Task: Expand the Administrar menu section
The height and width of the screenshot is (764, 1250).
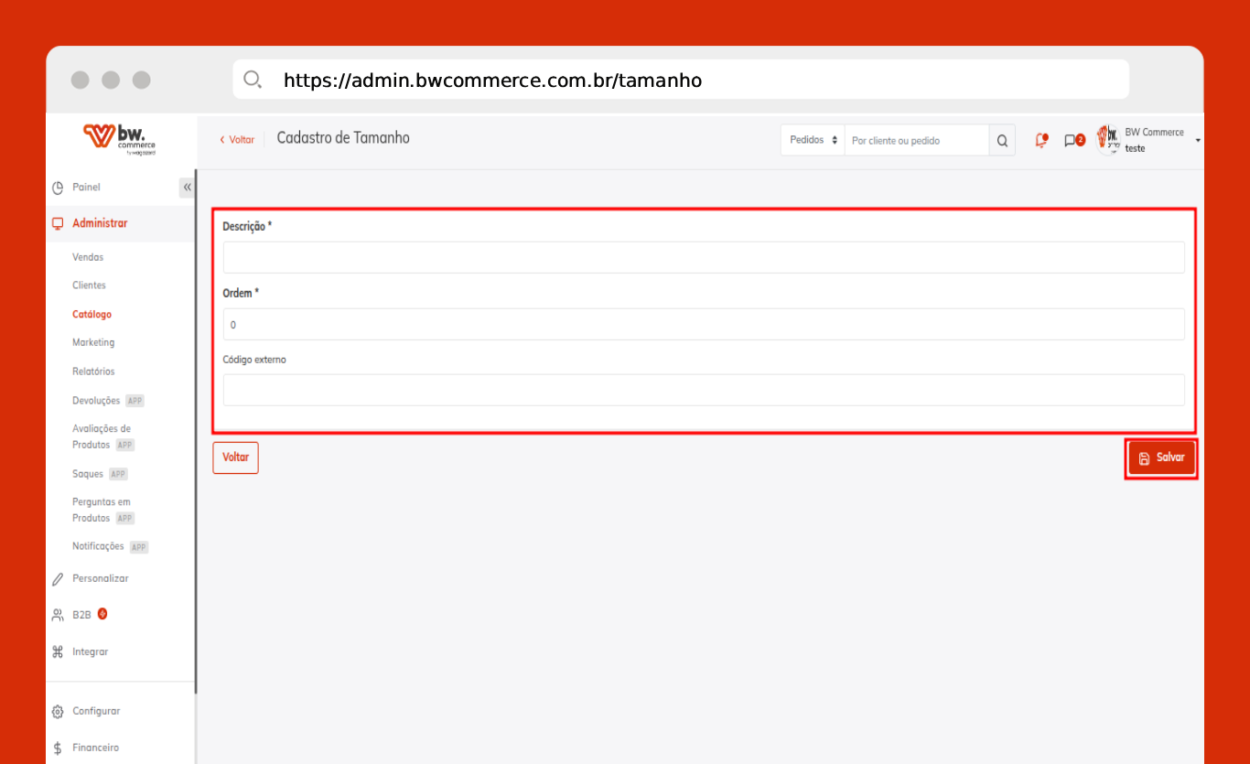Action: (100, 223)
